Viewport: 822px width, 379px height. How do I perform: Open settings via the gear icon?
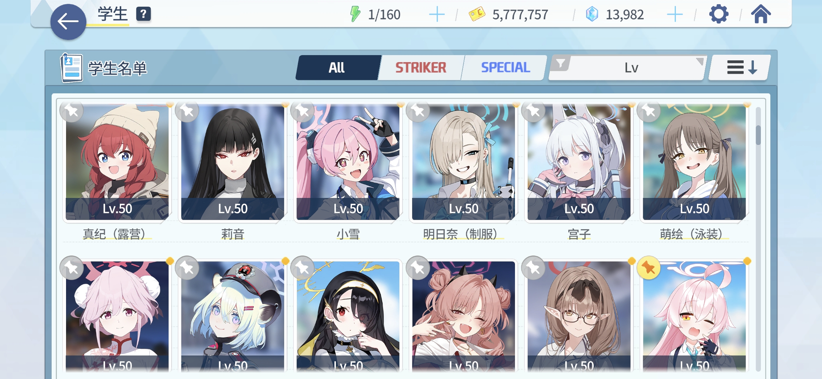[x=718, y=14]
